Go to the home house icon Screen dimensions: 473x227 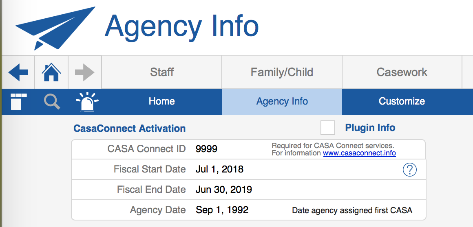click(x=51, y=73)
